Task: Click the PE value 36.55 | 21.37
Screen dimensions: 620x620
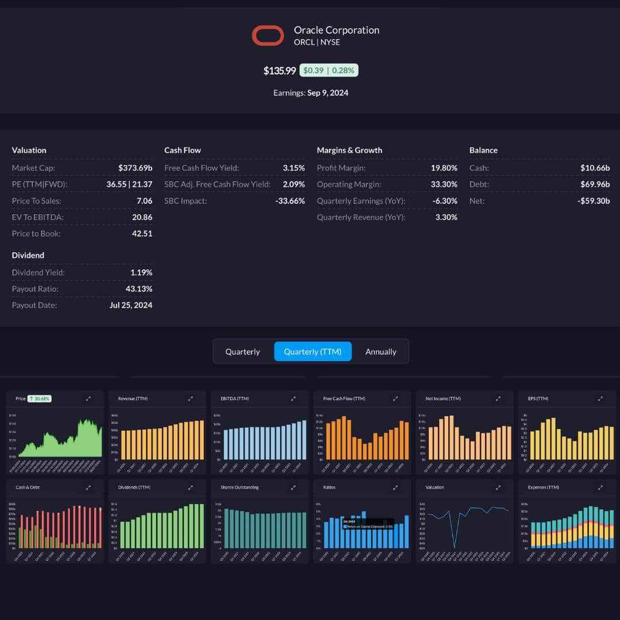Action: coord(129,184)
